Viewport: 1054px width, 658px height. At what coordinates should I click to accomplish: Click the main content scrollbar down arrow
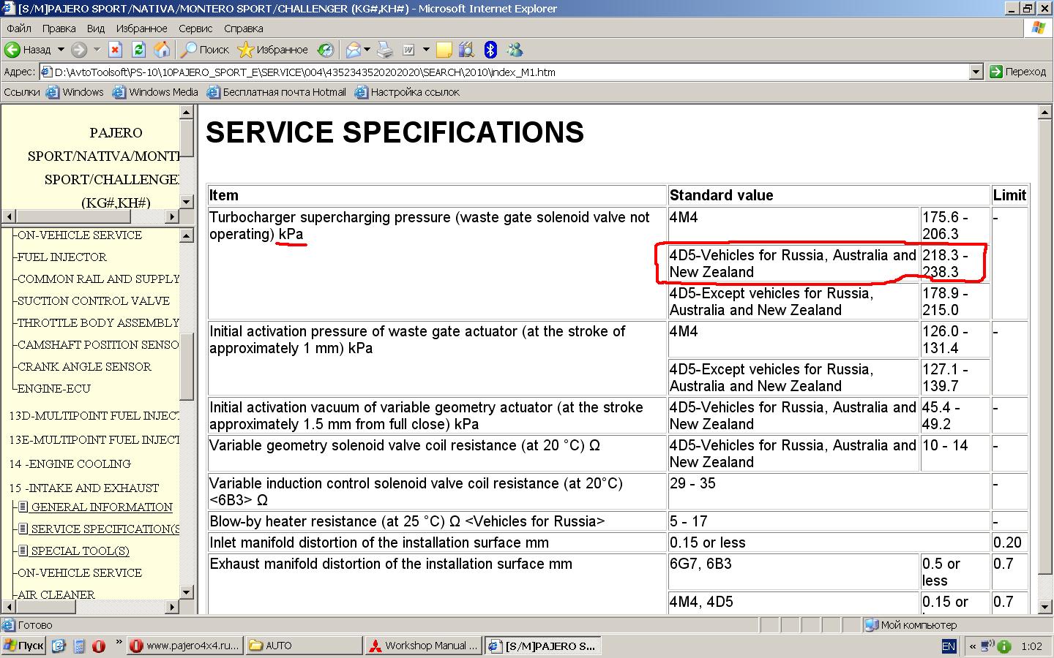click(1045, 607)
